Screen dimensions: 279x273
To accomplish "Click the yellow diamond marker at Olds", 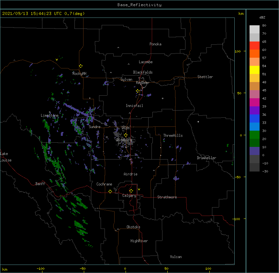I will click(126, 135).
